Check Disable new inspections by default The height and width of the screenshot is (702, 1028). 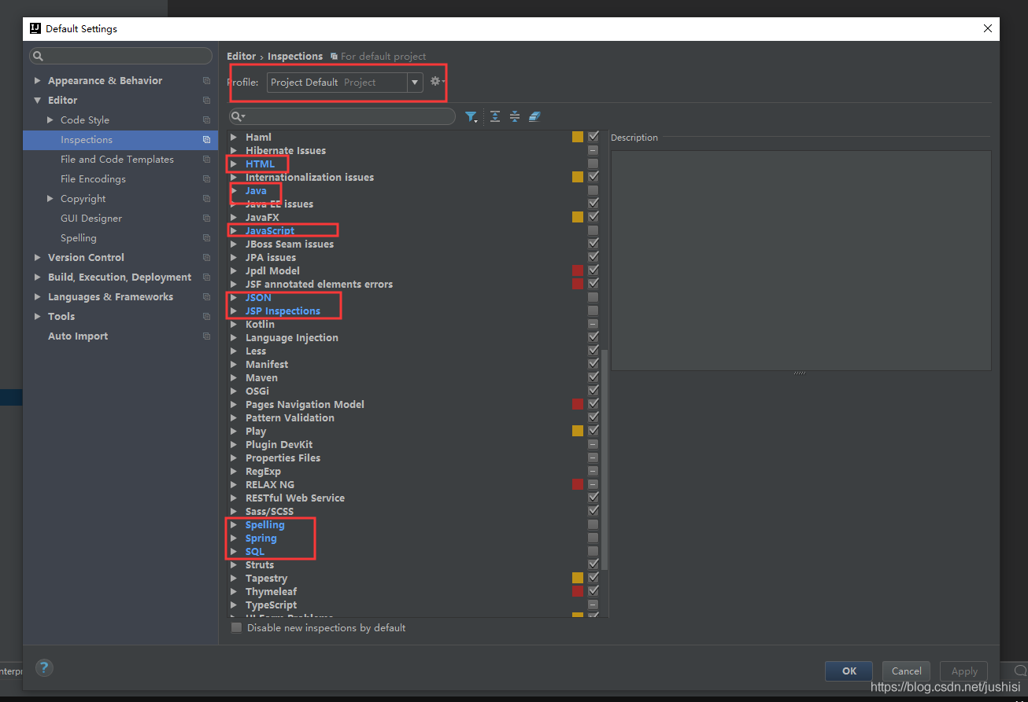point(237,628)
